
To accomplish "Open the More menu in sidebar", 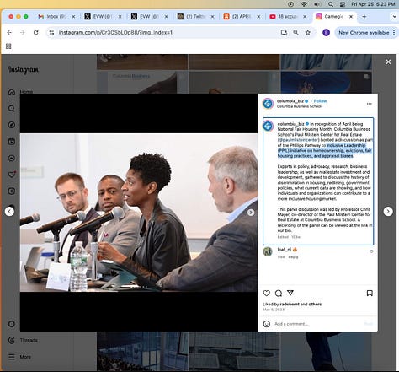I will tap(19, 357).
